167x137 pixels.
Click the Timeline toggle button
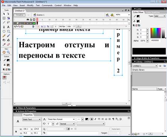(x=20, y=15)
